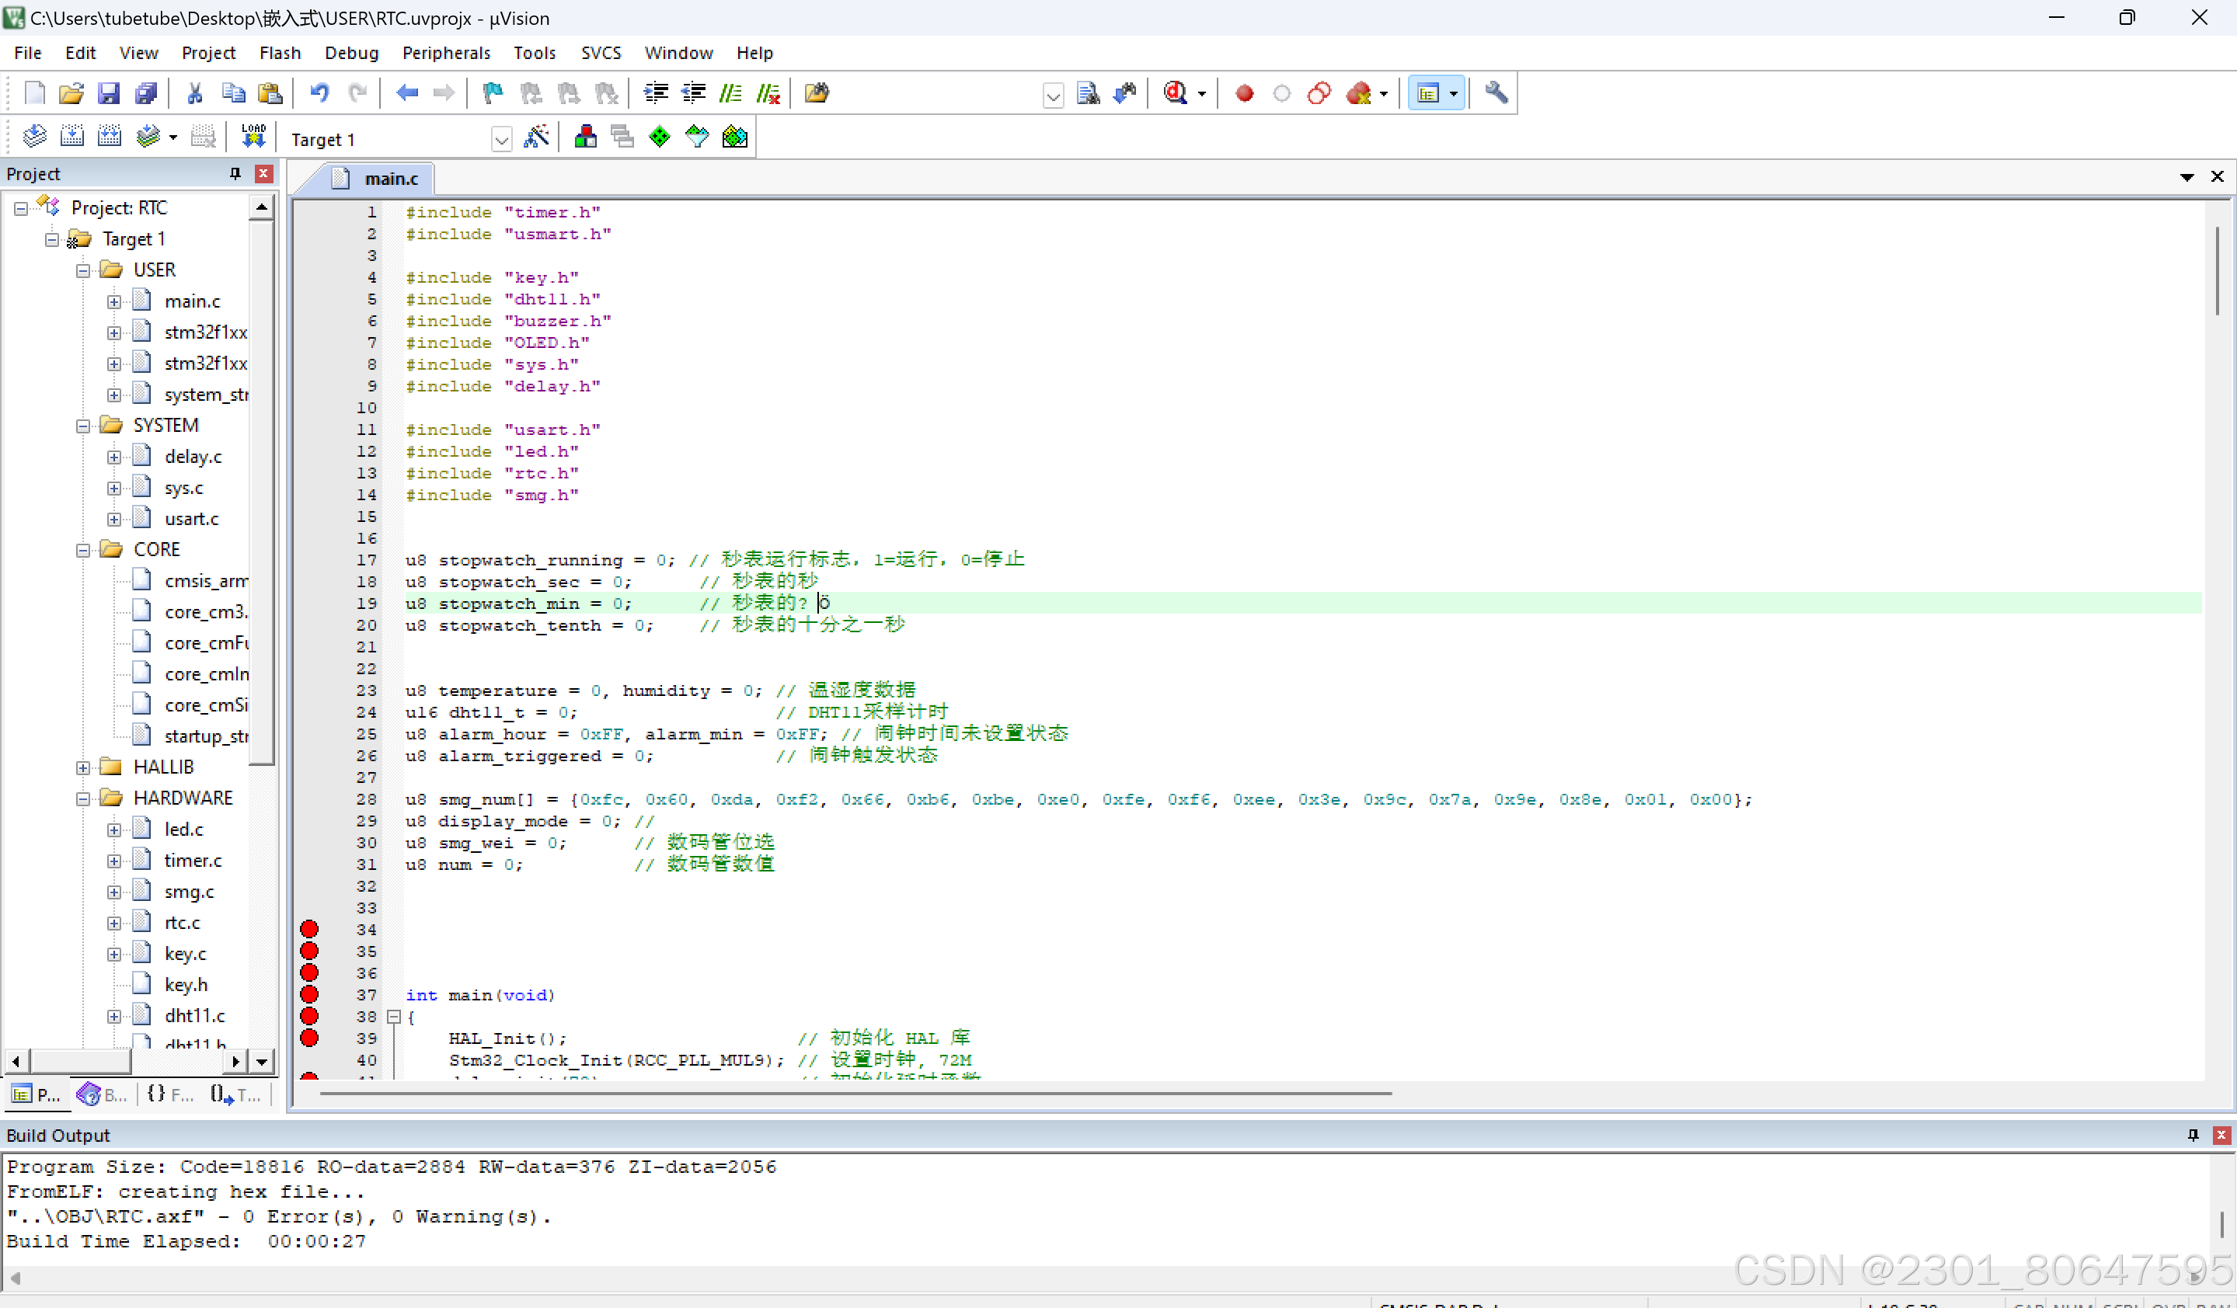This screenshot has height=1308, width=2237.
Task: Open the Peripherals menu
Action: tap(446, 52)
